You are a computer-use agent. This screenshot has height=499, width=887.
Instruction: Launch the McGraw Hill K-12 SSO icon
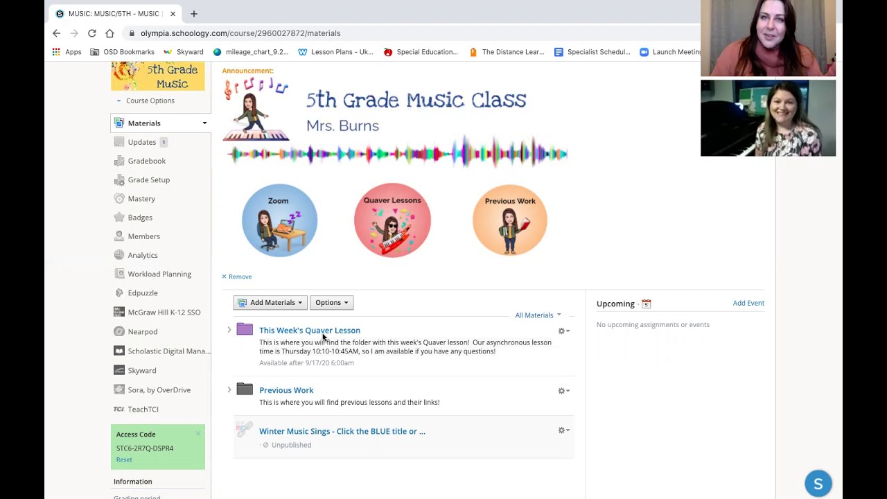tap(119, 312)
